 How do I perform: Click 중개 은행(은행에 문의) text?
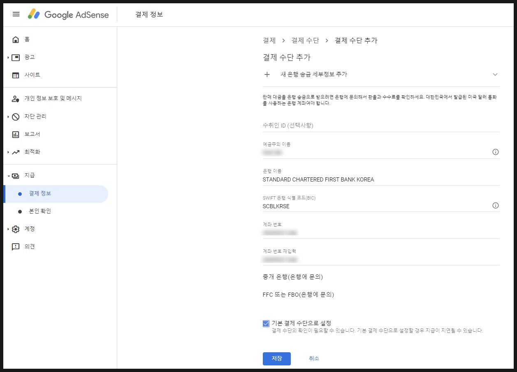tap(292, 277)
